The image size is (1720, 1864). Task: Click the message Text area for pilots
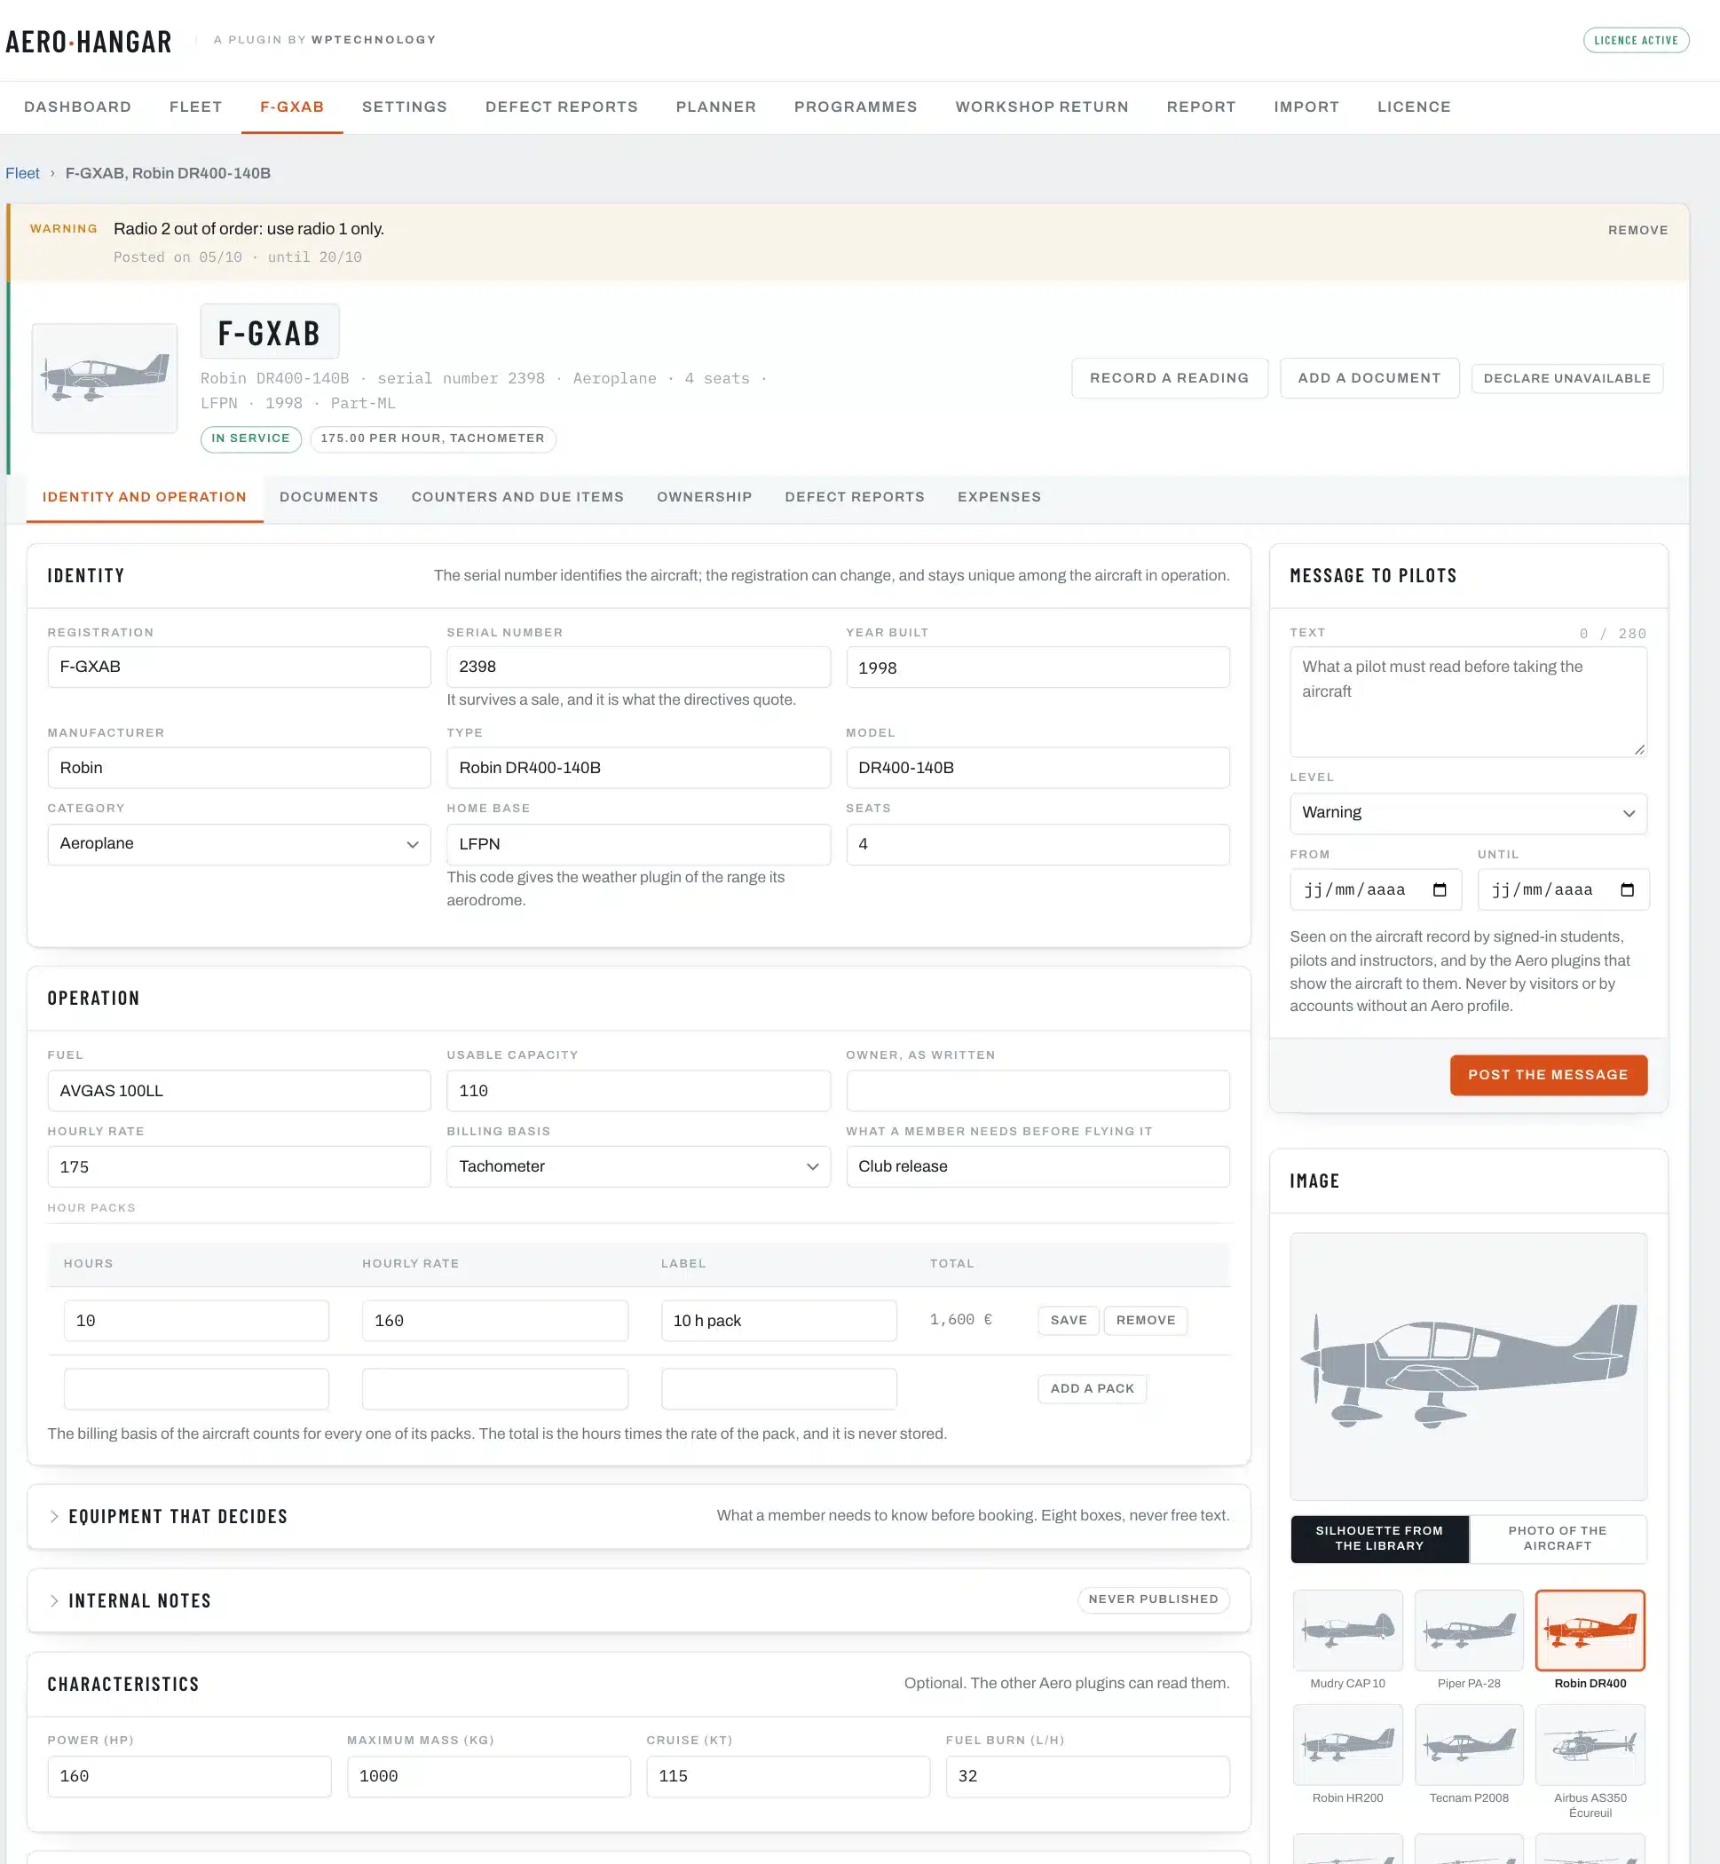(1468, 702)
